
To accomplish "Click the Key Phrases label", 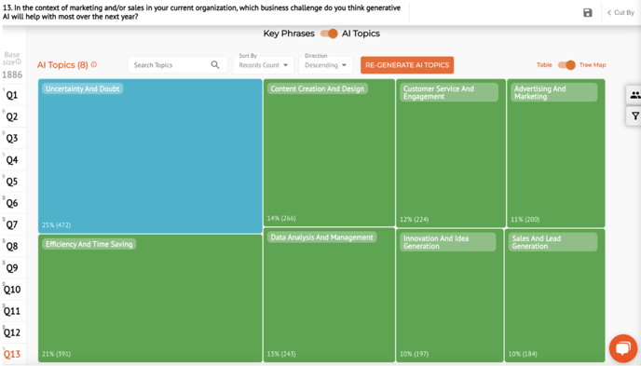I will [289, 34].
